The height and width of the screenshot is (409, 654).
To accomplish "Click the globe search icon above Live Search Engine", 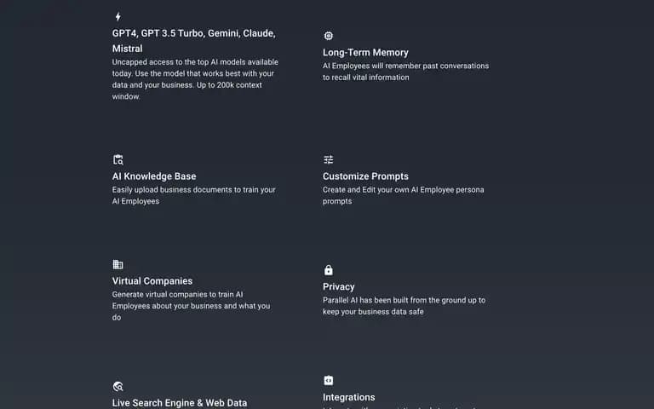I will 118,387.
